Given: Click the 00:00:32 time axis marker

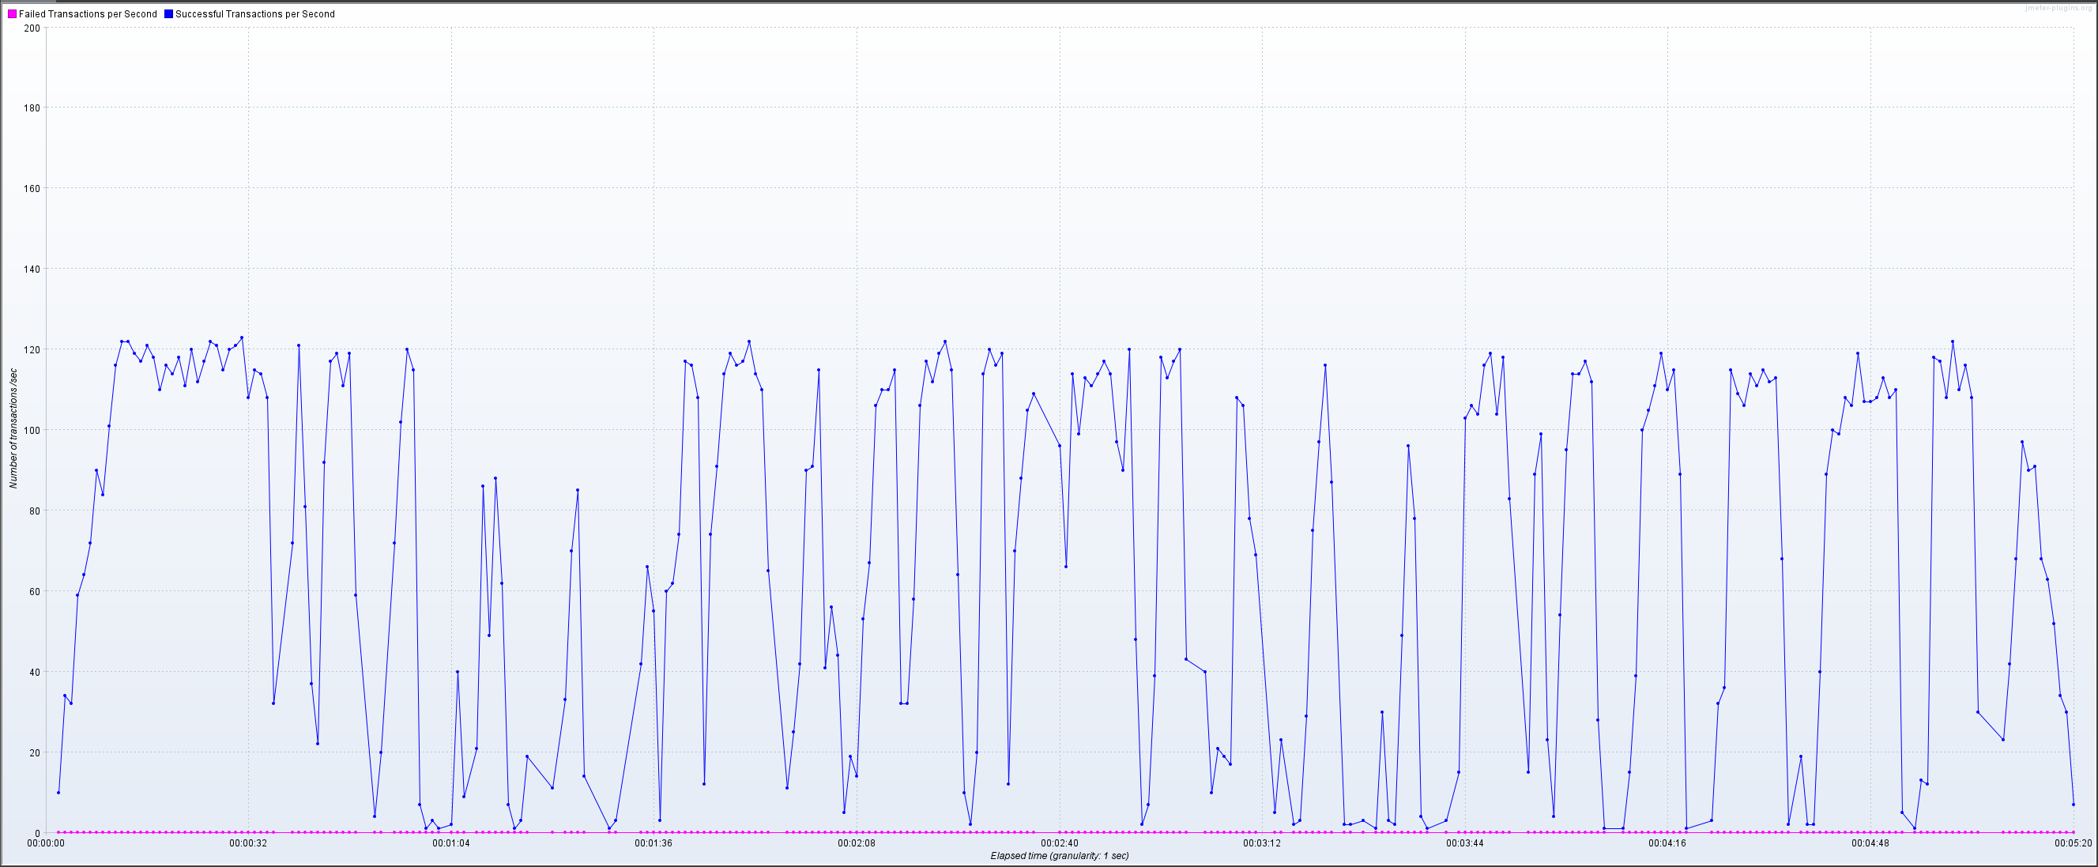Looking at the screenshot, I should [x=248, y=843].
